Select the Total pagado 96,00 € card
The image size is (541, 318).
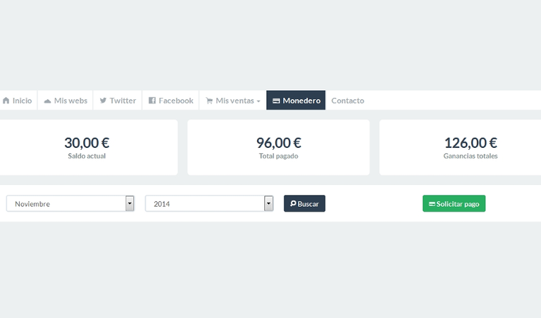pos(278,147)
